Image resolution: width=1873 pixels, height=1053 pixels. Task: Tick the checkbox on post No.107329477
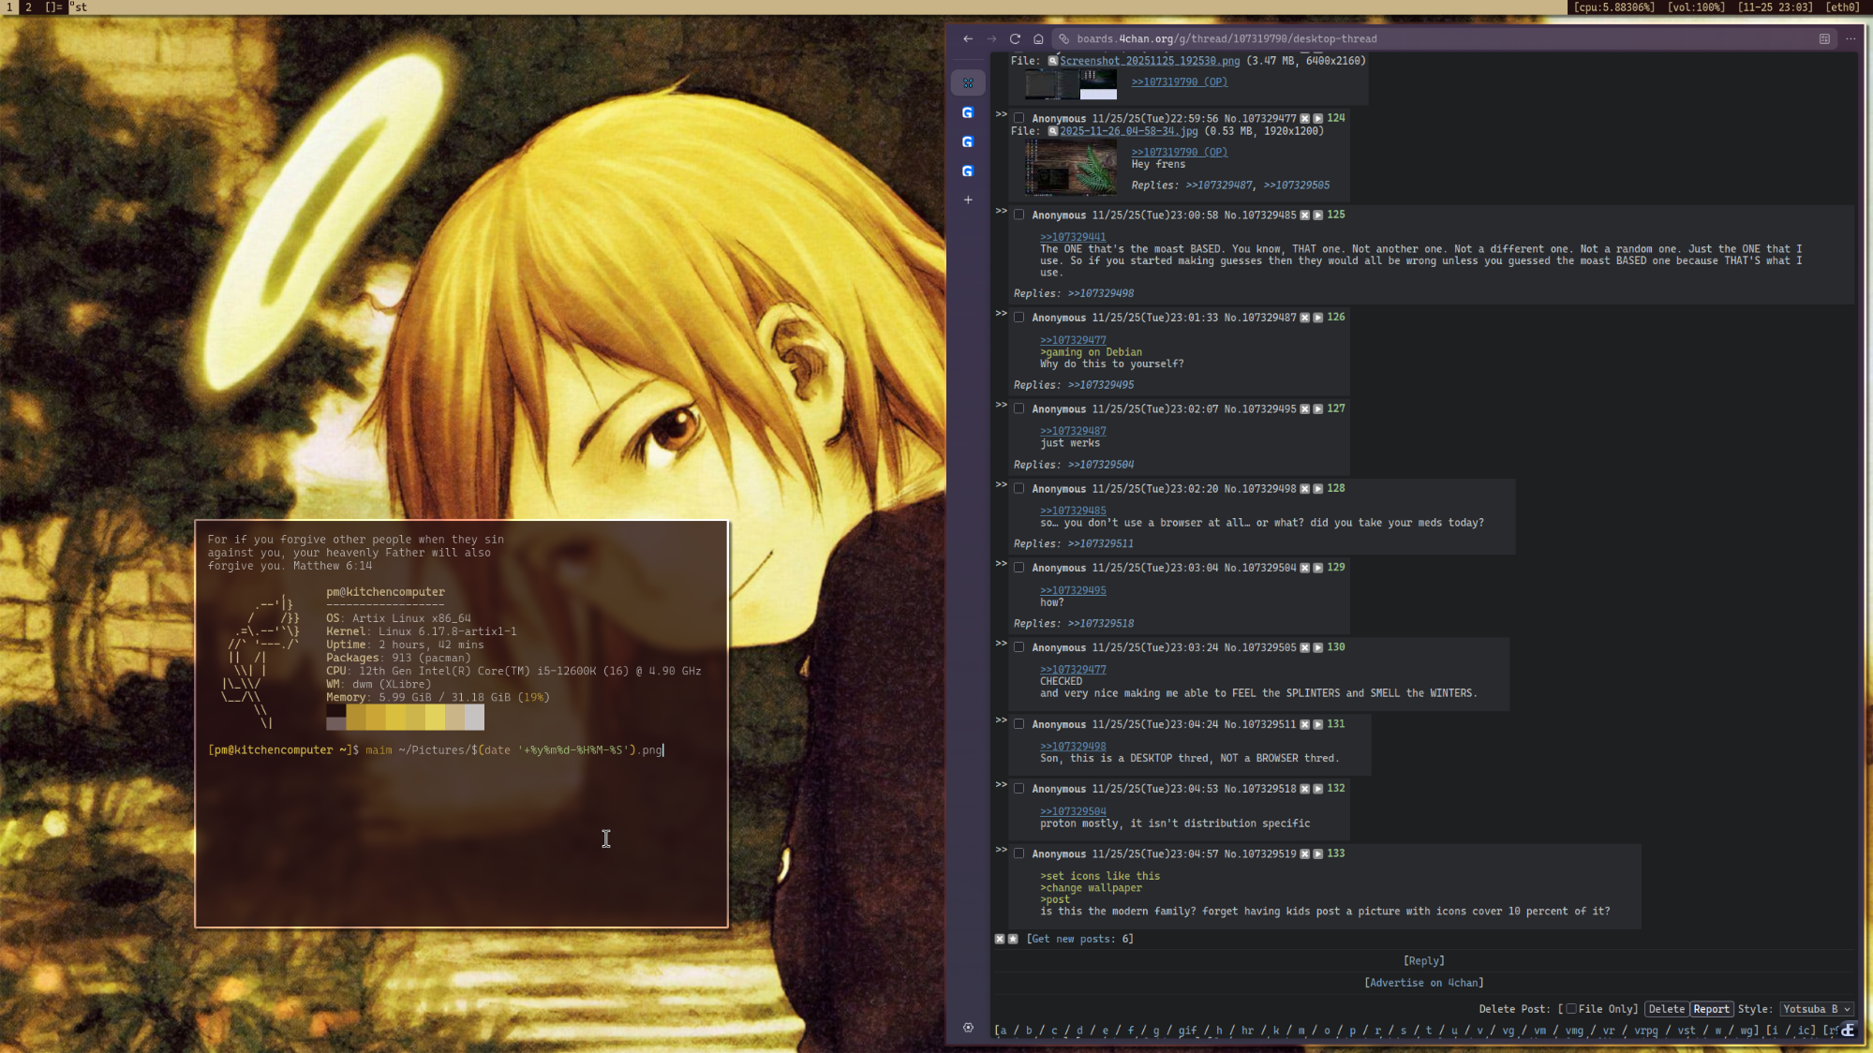point(1018,118)
